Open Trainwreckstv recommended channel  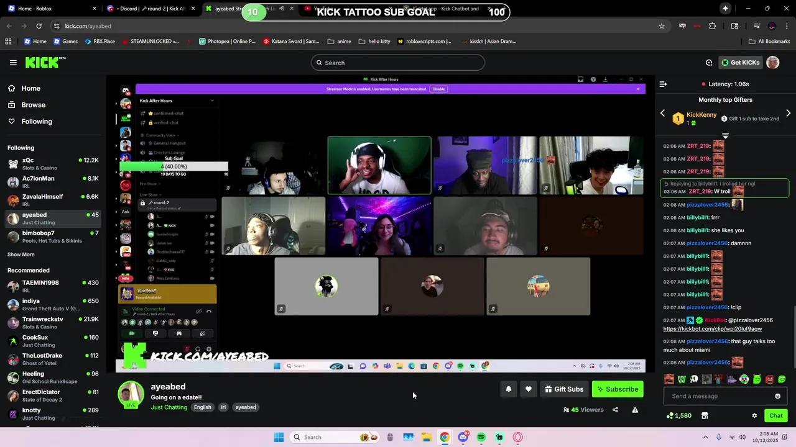coord(53,323)
